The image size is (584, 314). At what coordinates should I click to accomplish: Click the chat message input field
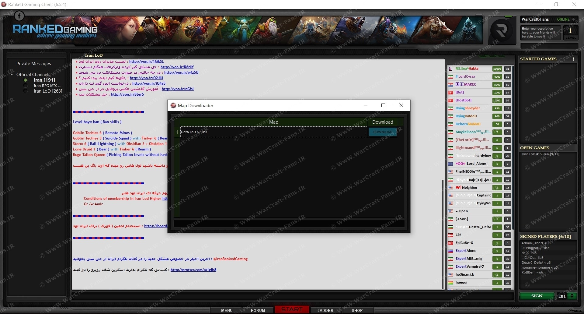click(292, 296)
